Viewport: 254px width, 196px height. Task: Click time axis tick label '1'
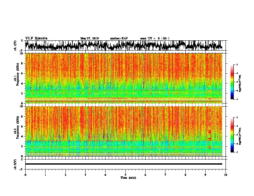(45, 175)
